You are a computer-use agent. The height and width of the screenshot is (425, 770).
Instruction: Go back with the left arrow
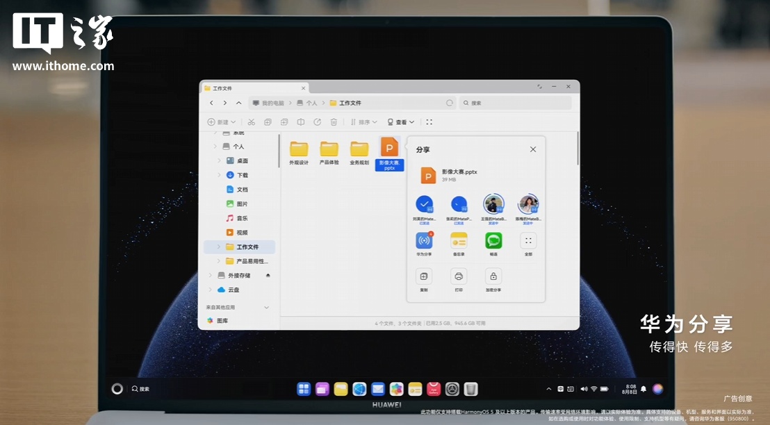coord(212,103)
